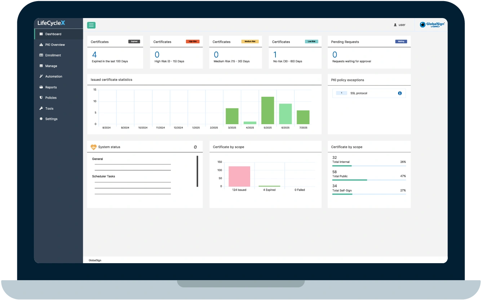Image resolution: width=482 pixels, height=300 pixels.
Task: Refresh the System status panel
Action: tap(195, 147)
